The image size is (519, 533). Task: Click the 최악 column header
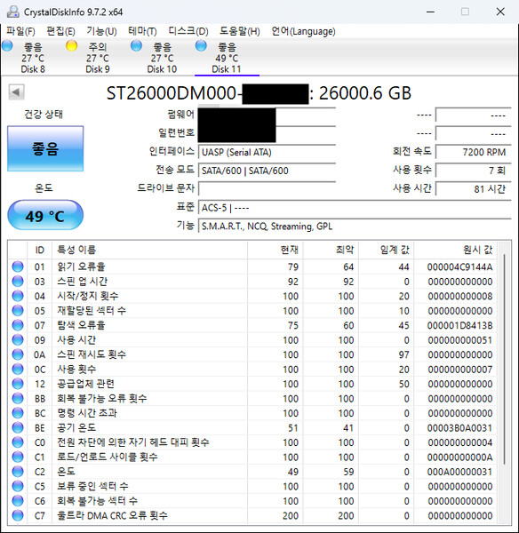click(x=331, y=250)
